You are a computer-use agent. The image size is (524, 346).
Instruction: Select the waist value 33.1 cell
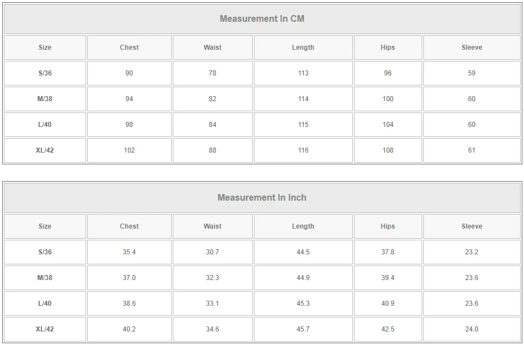(213, 304)
